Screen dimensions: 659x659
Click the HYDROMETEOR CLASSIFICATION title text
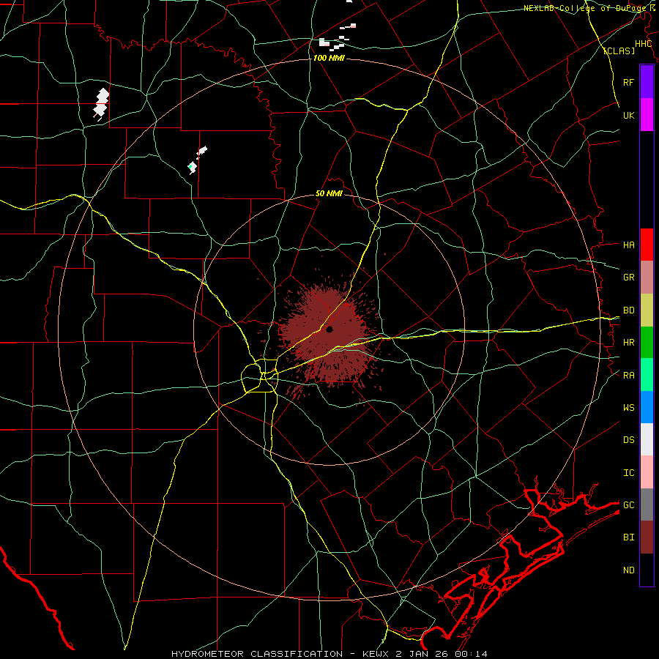(257, 654)
